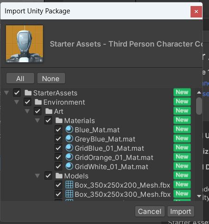
Task: Click the GridOrange_01_Mat.mat material icon
Action: [69, 157]
